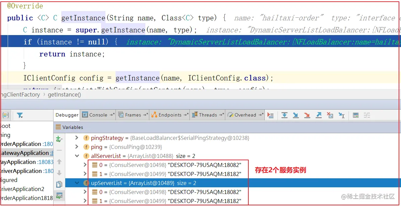Click the Evaluate Expression calculator icon
Image resolution: width=401 pixels, height=206 pixels.
(355, 115)
